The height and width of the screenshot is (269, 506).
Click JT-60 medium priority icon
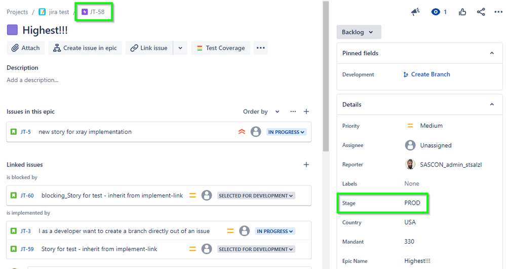tap(192, 196)
